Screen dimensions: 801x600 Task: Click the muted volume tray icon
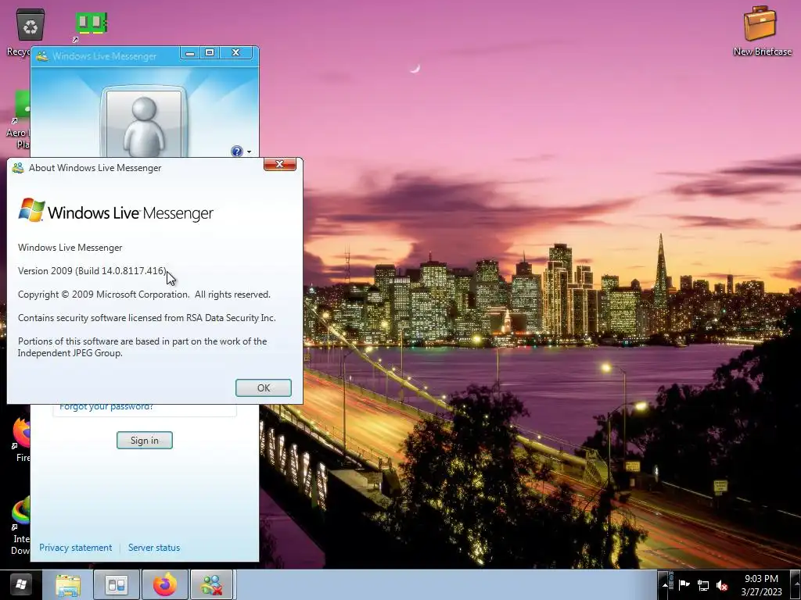(722, 586)
